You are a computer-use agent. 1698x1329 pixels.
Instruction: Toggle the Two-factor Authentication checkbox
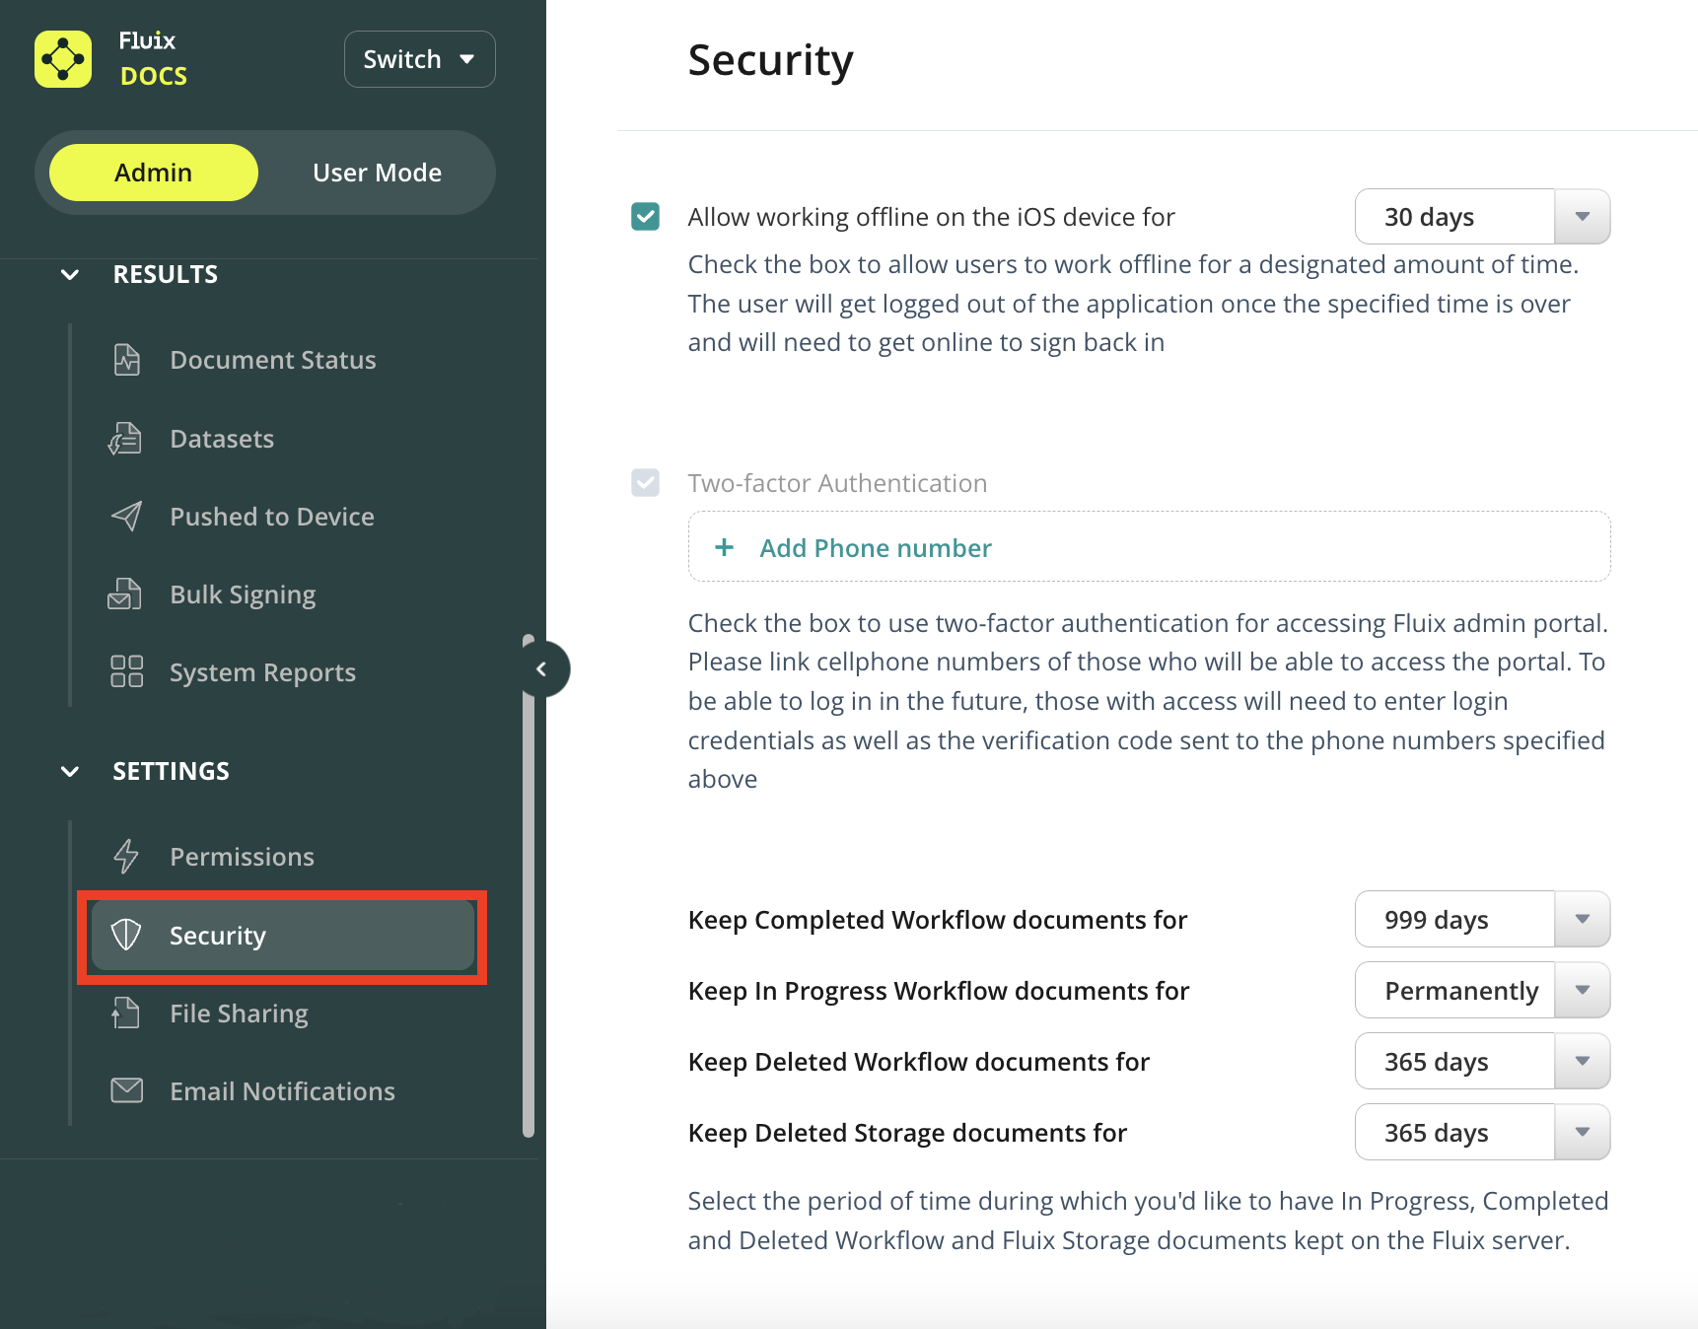[646, 483]
